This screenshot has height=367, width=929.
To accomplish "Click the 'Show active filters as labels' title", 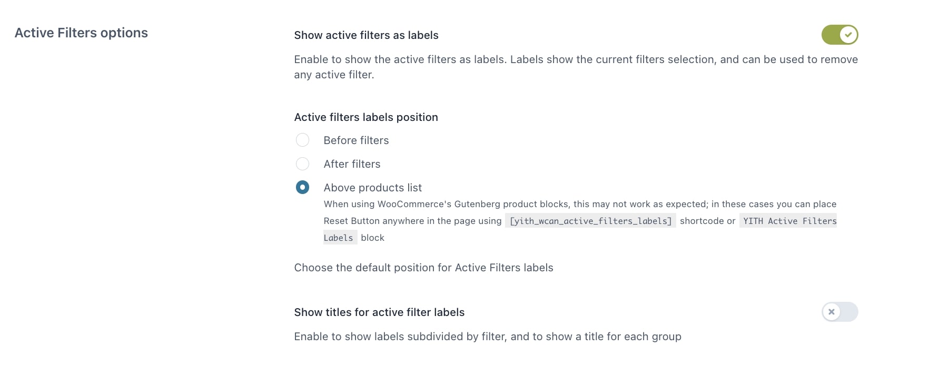I will click(366, 35).
